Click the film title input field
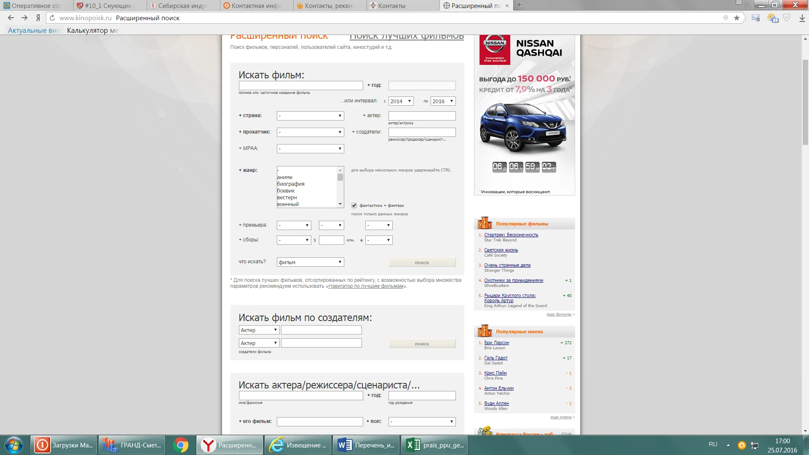This screenshot has height=455, width=809. [300, 86]
